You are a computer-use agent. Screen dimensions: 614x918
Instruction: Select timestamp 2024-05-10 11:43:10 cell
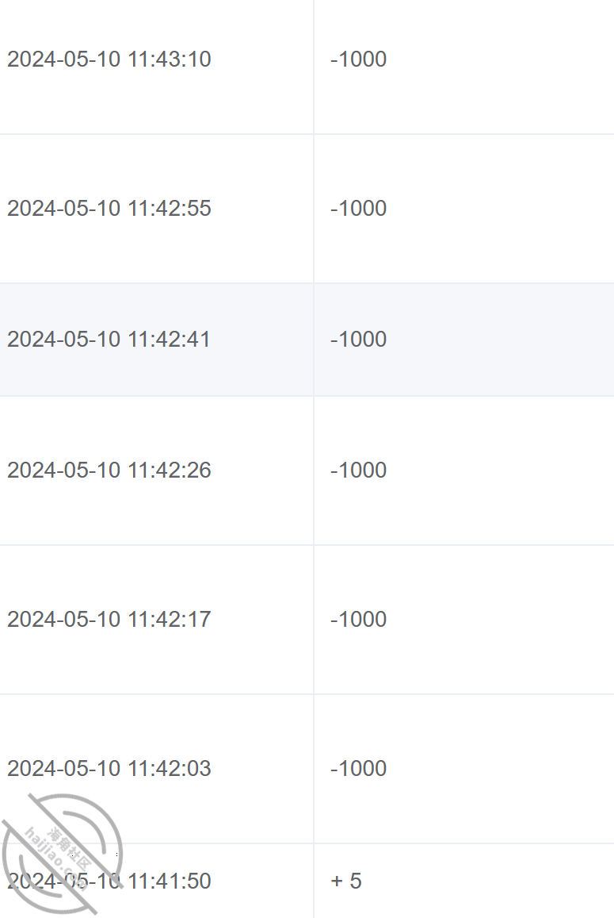109,60
